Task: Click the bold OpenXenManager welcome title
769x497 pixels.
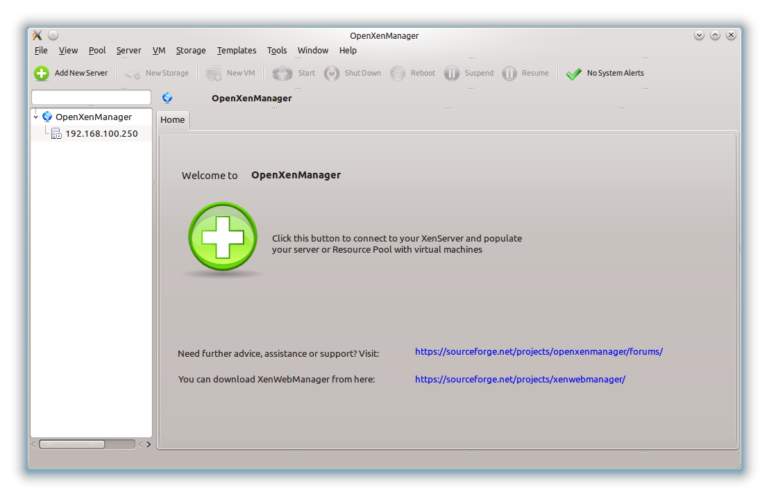Action: click(296, 175)
